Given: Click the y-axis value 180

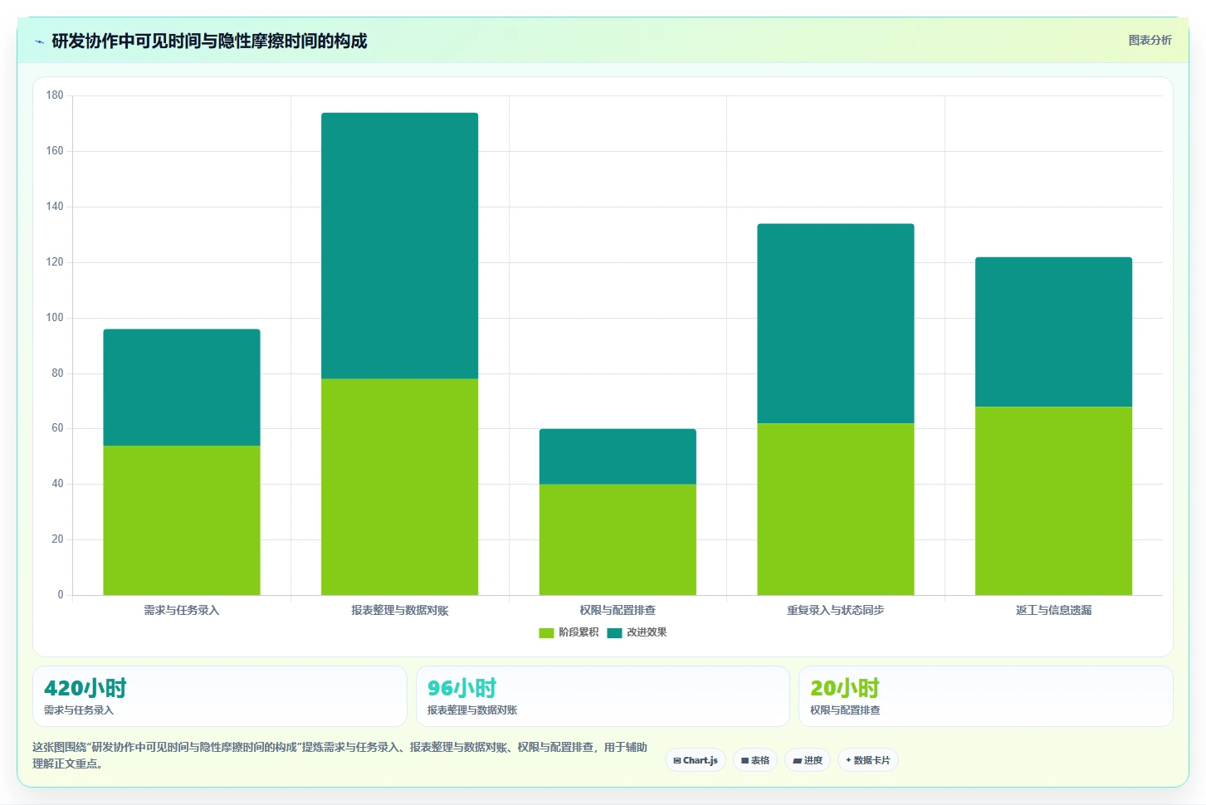Looking at the screenshot, I should coord(55,95).
